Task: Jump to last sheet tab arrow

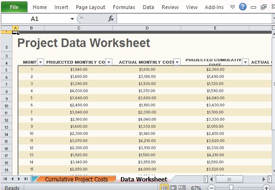Action: [x=26, y=179]
